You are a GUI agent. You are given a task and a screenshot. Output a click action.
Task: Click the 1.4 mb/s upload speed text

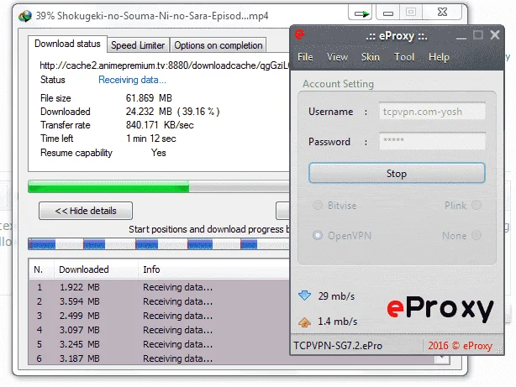coord(337,322)
